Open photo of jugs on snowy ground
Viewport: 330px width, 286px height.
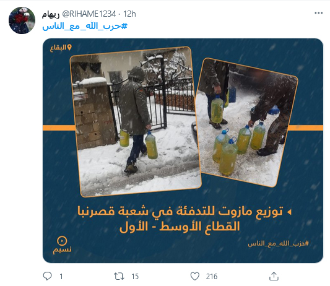click(x=246, y=123)
